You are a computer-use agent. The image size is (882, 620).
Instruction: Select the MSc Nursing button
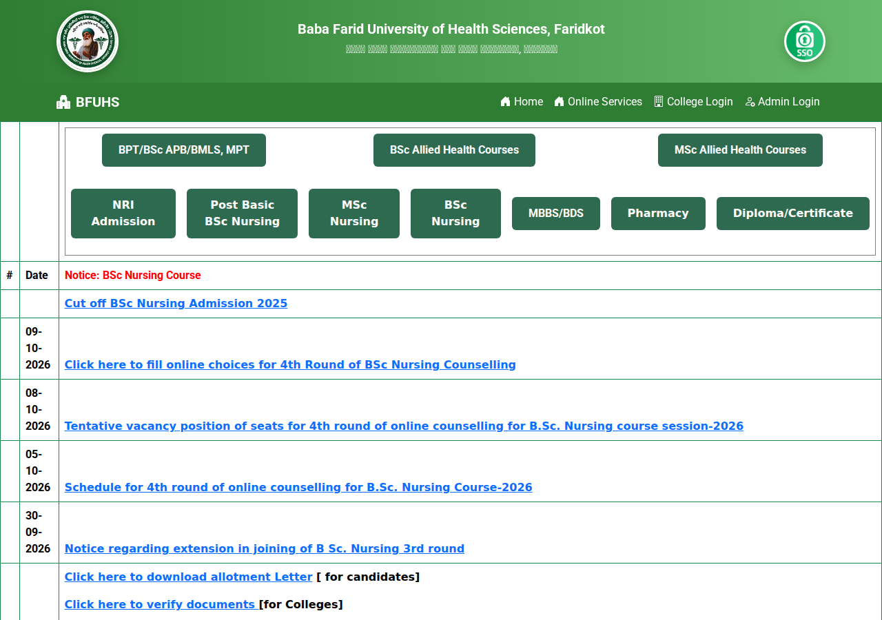[354, 214]
